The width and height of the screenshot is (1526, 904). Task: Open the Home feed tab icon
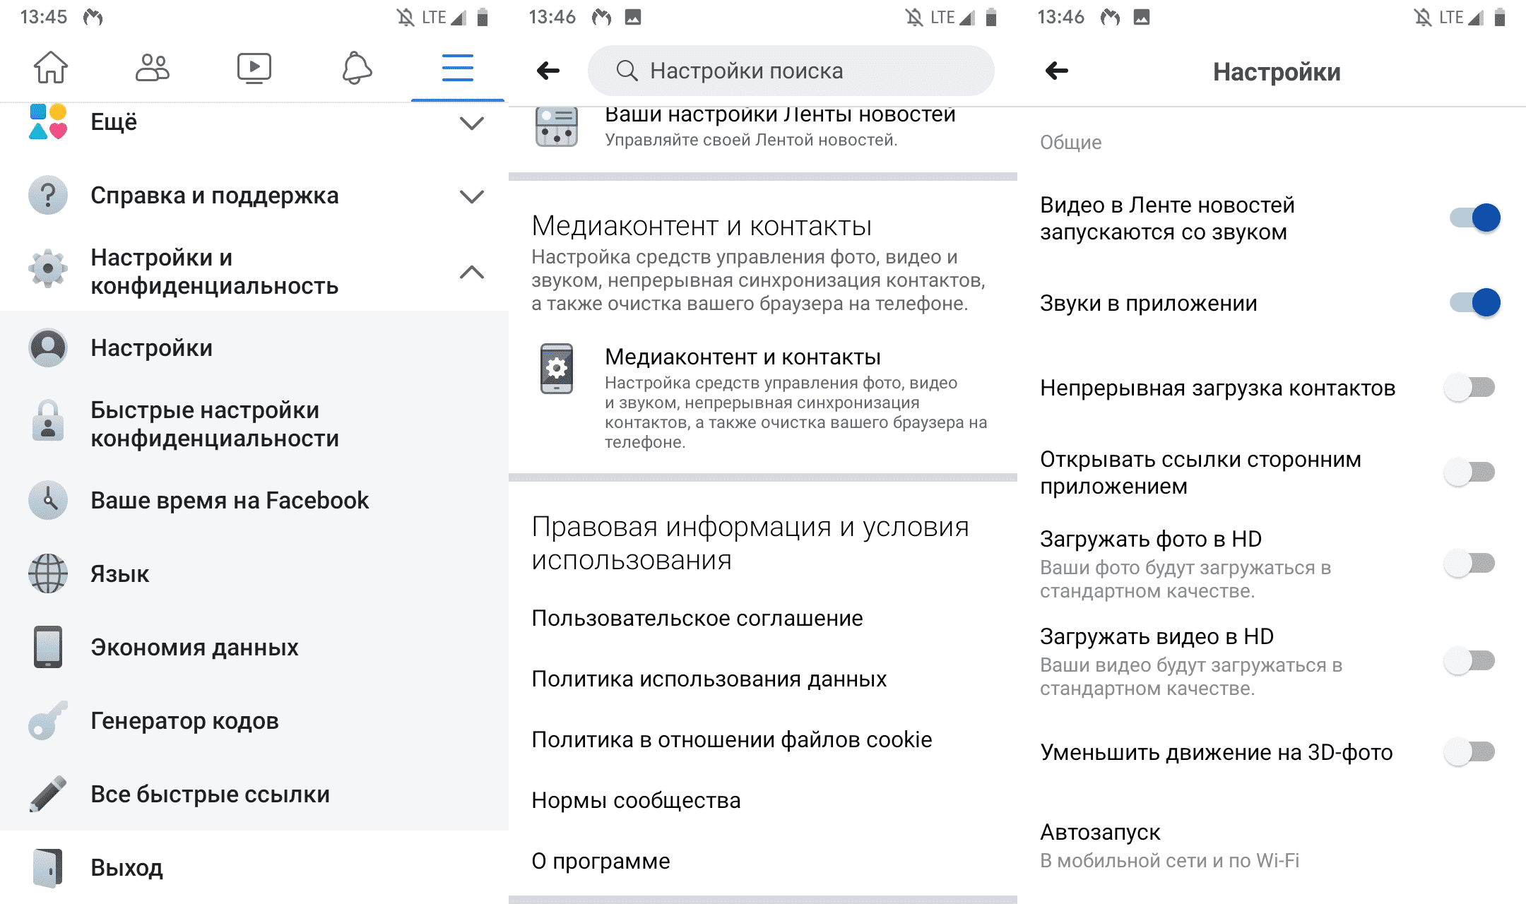(51, 68)
